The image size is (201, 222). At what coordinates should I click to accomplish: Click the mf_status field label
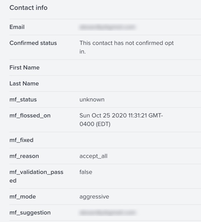point(23,99)
